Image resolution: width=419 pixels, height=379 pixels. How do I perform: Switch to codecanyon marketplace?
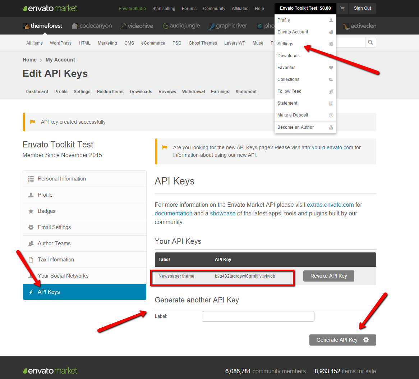click(x=92, y=26)
